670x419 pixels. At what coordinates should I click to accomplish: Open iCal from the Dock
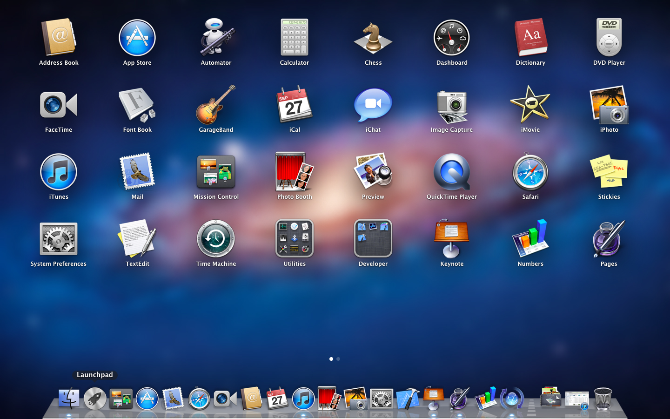[277, 399]
